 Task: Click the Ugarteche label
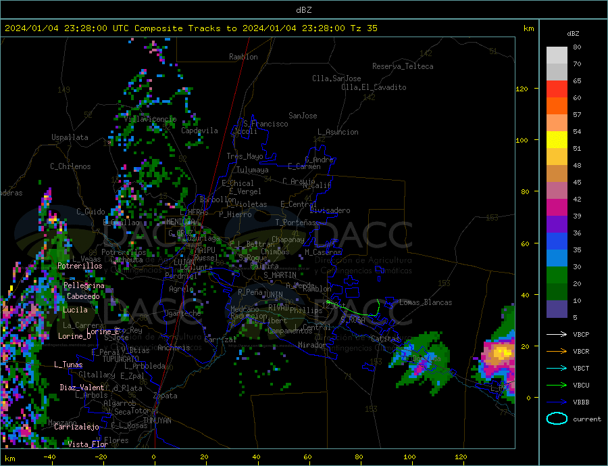tap(182, 313)
